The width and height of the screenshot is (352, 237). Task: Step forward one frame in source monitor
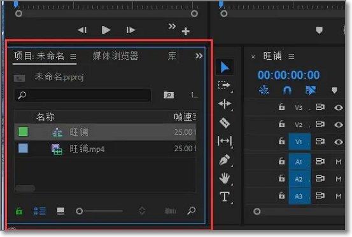point(130,30)
